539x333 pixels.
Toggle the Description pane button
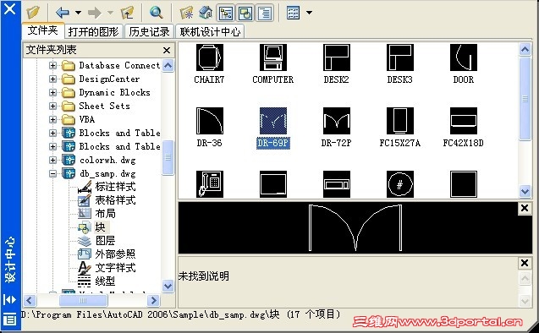264,13
